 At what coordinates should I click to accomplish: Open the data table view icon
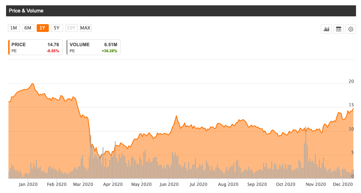click(339, 29)
